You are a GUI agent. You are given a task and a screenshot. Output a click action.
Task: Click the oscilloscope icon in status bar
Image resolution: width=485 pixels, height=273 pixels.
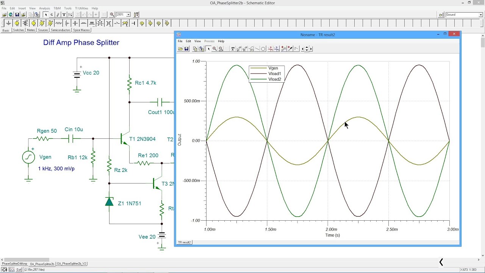12,270
